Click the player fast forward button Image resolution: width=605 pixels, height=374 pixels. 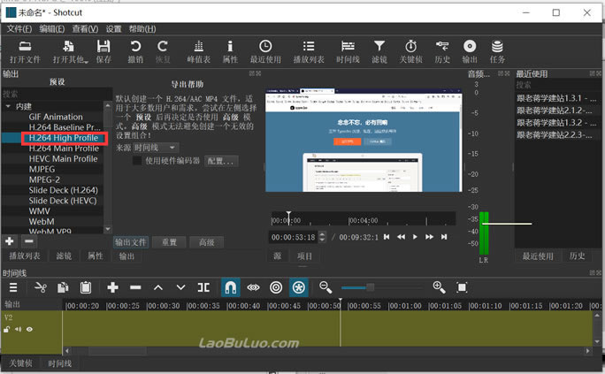[429, 237]
